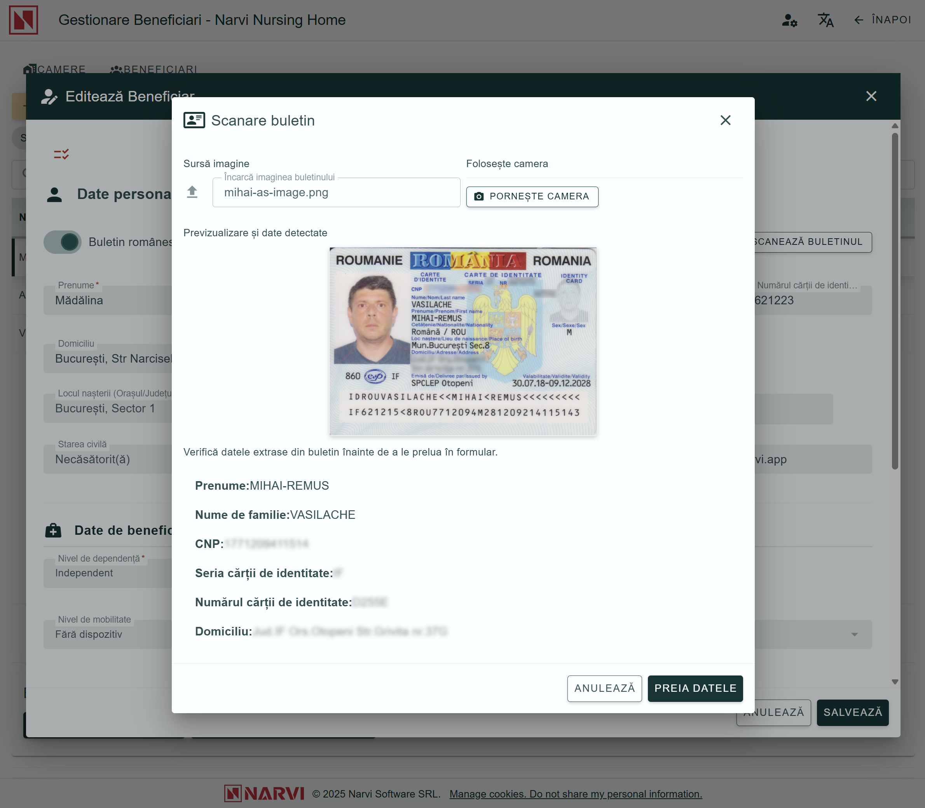This screenshot has width=925, height=808.
Task: Click the edit-person icon beside Editează Beneficiar
Action: point(50,96)
